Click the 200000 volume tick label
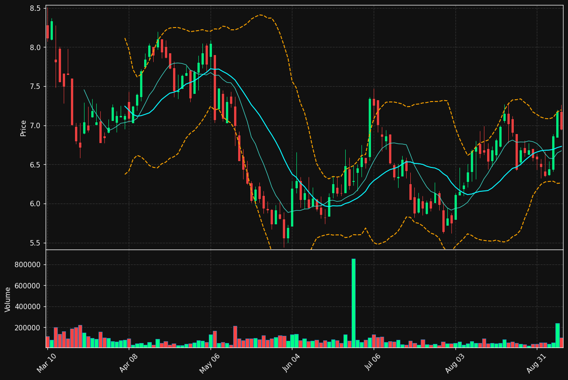This screenshot has width=568, height=380. point(28,328)
